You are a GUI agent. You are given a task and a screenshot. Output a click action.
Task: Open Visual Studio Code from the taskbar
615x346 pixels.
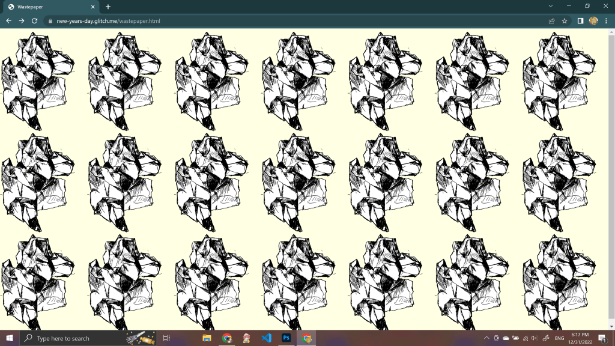[x=267, y=338]
